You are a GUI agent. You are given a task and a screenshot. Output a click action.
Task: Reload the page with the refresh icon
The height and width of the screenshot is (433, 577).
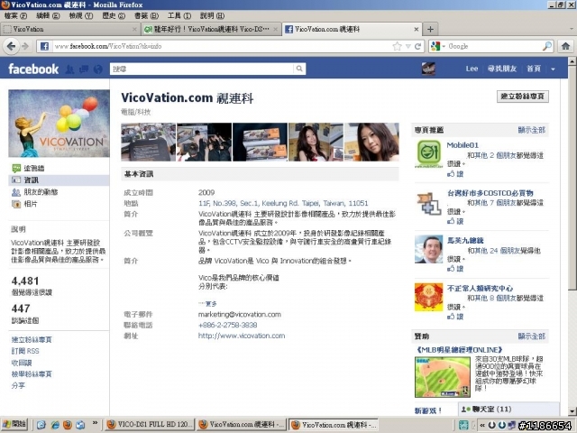pyautogui.click(x=417, y=46)
